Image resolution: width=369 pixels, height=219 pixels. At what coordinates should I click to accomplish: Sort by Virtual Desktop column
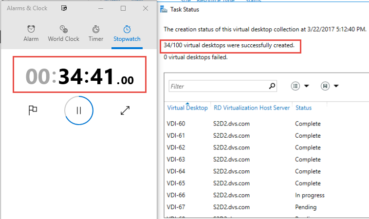tap(187, 108)
